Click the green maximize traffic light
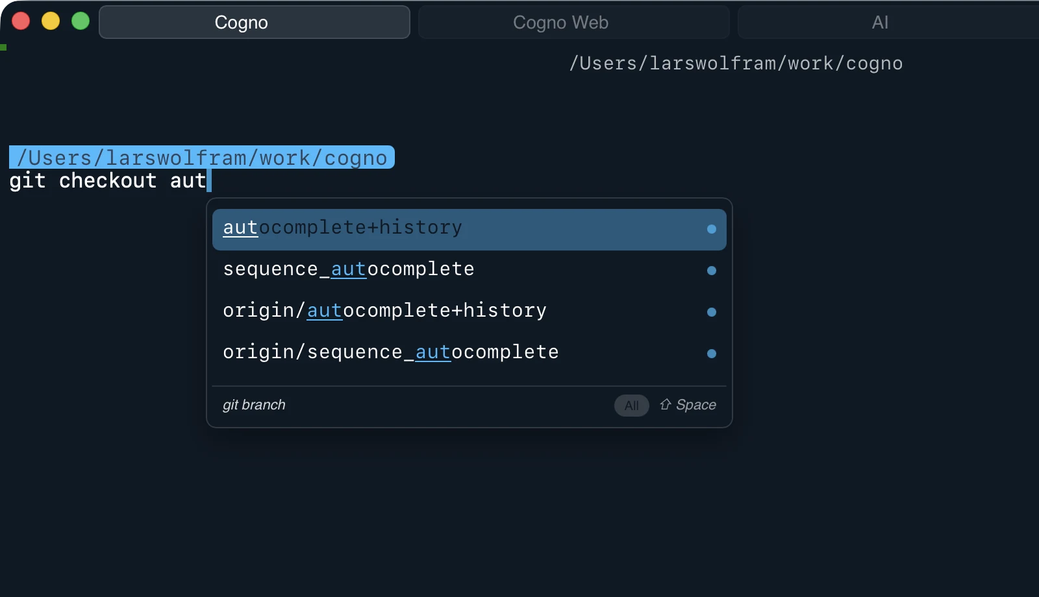 81,21
